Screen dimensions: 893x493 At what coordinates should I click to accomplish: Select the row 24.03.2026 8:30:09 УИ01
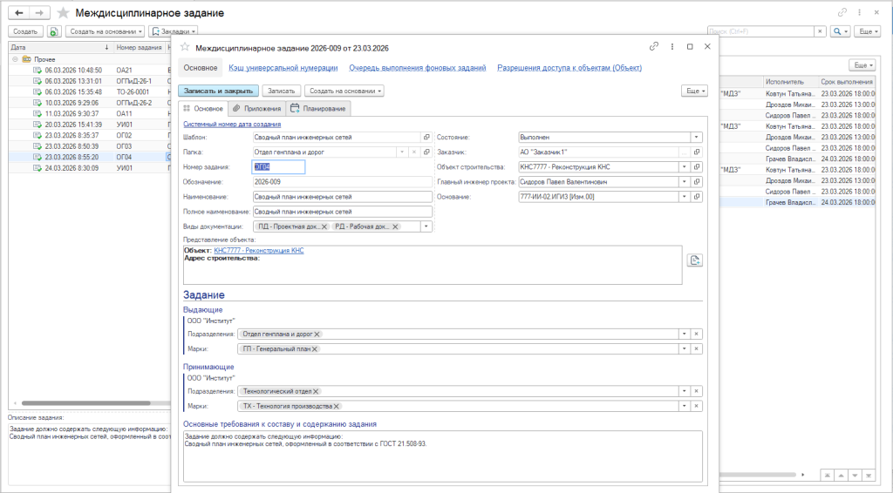pos(89,168)
